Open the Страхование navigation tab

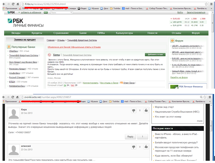pos(61,33)
